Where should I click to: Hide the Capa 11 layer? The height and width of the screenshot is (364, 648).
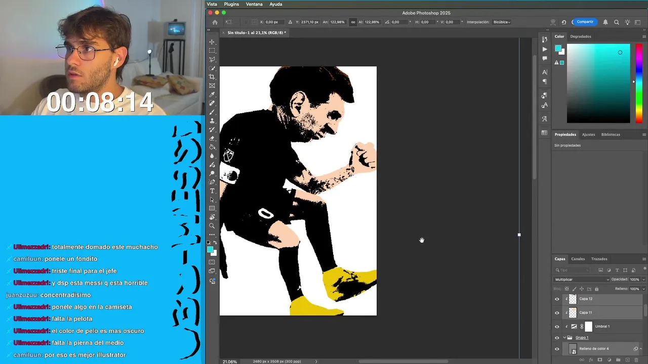click(557, 312)
